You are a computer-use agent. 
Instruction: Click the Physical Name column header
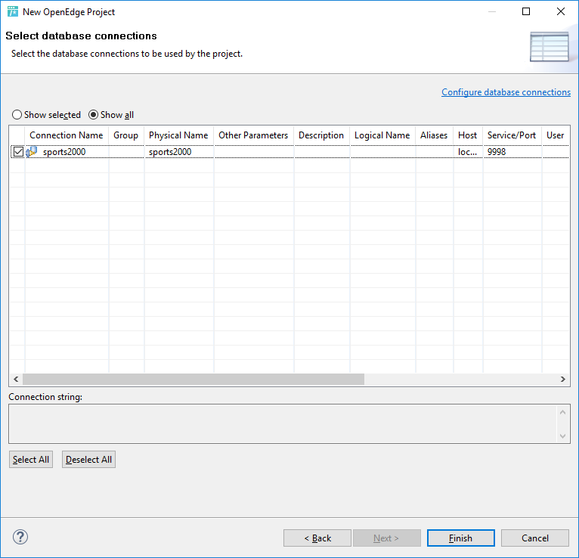tap(178, 135)
